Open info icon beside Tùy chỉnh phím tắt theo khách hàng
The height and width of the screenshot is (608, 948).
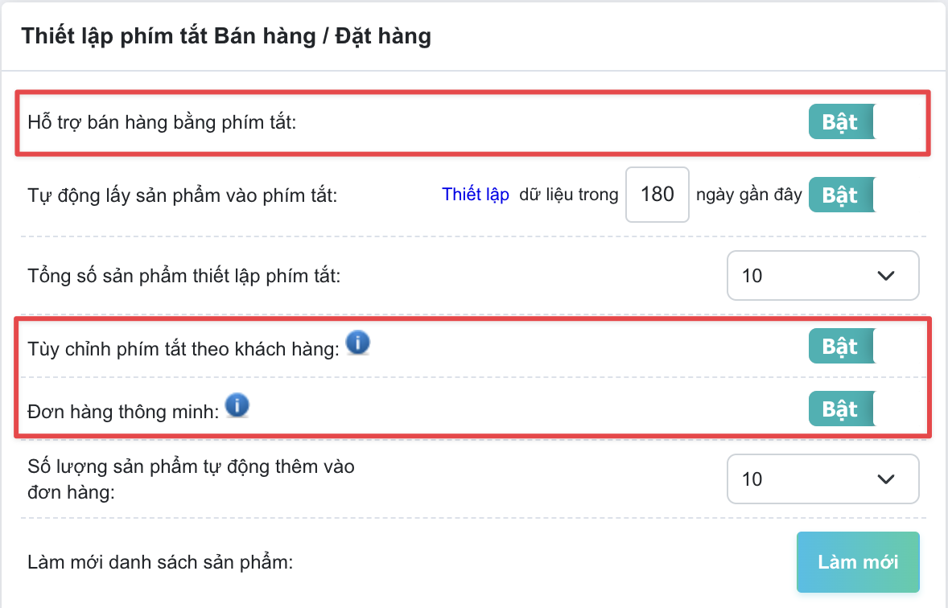click(358, 343)
